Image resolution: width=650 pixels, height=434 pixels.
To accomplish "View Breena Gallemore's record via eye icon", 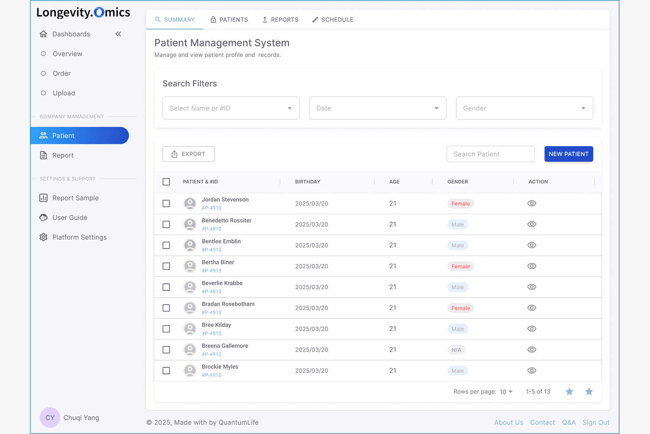I will point(532,349).
